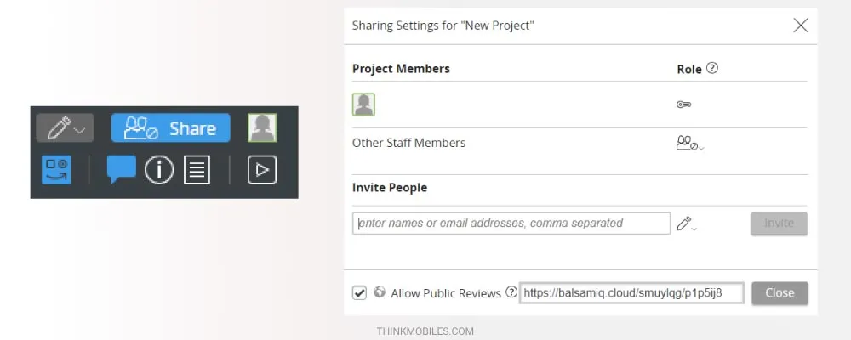Click the Role help question mark
The image size is (851, 340).
[x=712, y=68]
